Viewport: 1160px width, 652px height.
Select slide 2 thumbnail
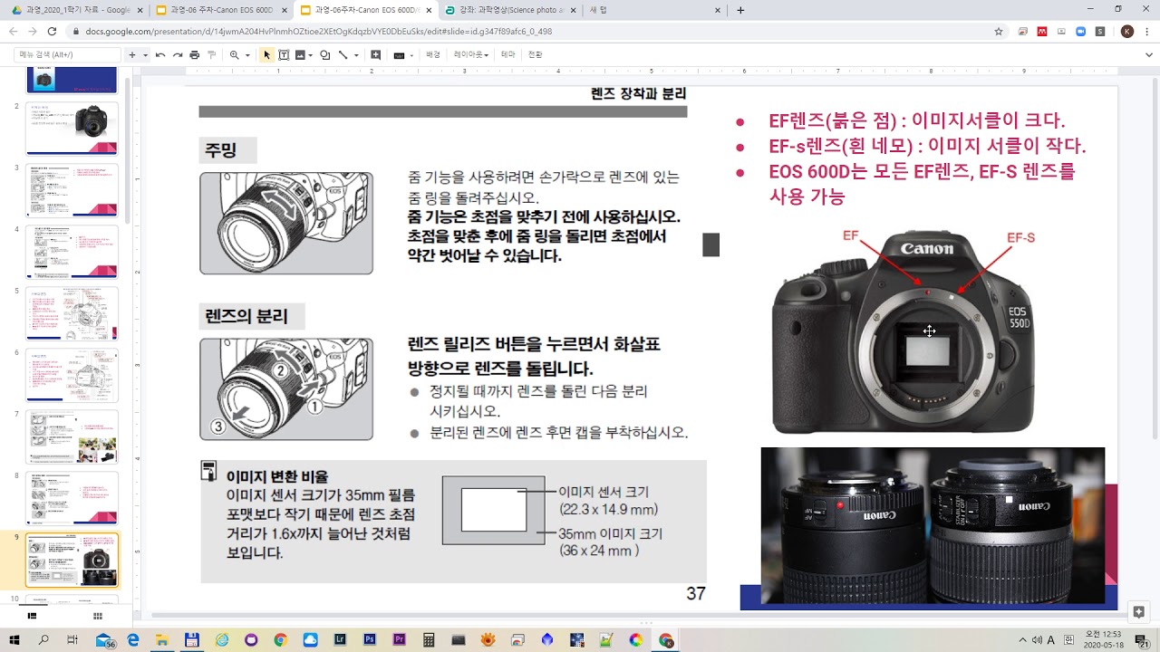click(x=72, y=129)
